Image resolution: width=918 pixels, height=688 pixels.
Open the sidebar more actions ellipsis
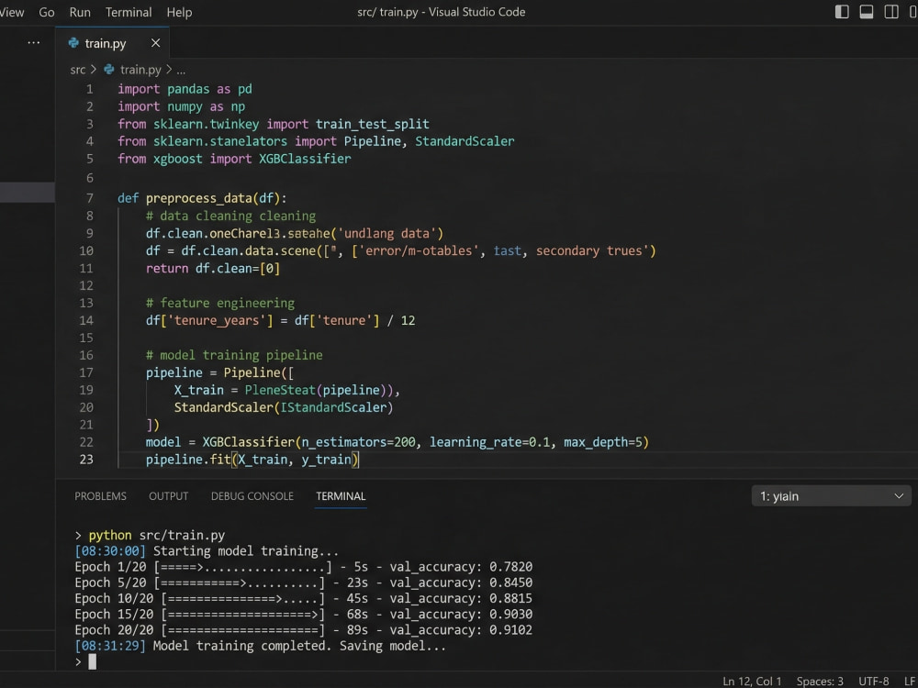[34, 43]
